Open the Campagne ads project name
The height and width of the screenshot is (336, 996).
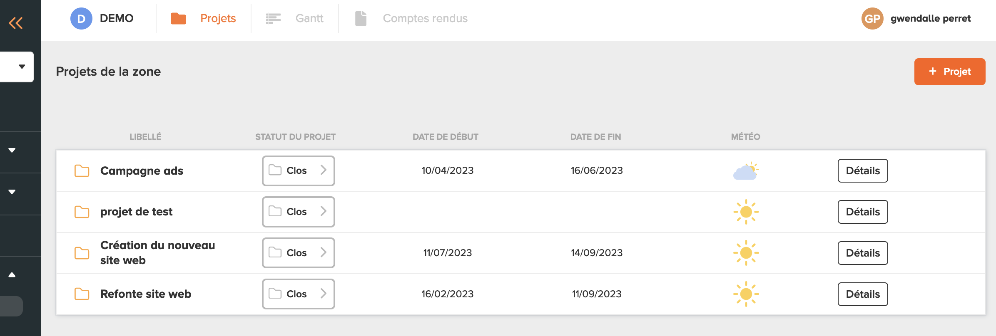tap(142, 171)
